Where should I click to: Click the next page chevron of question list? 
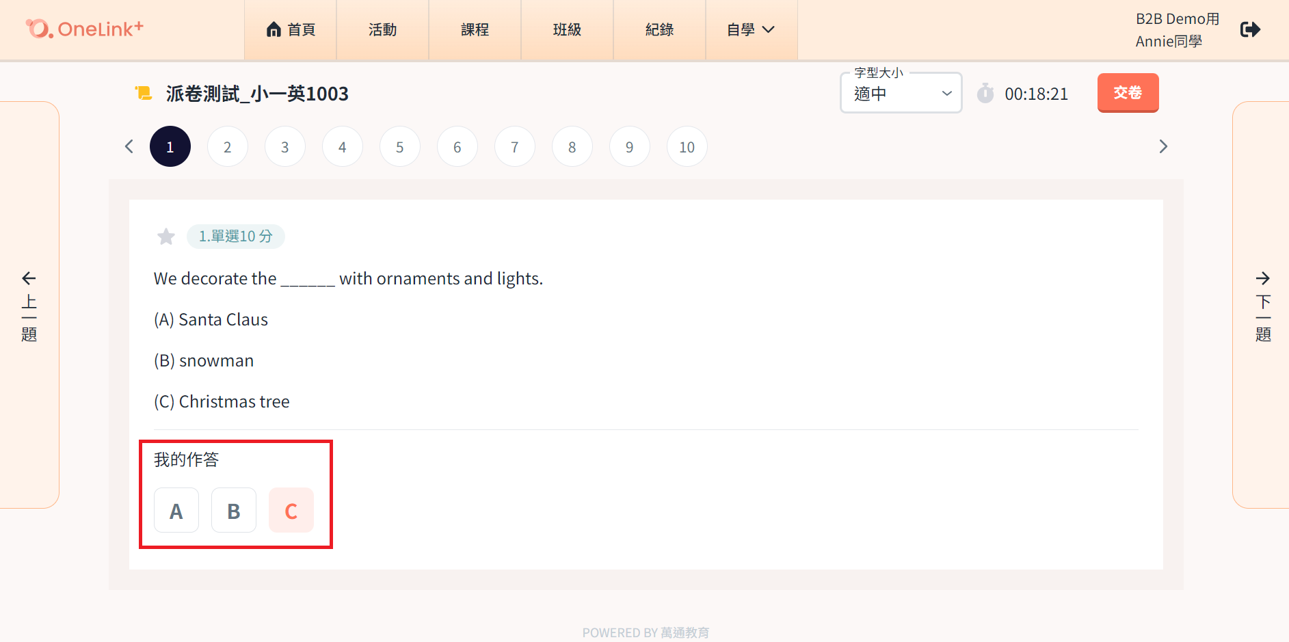[1163, 146]
